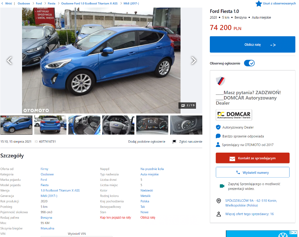Viewport: 299px width, 237px height.
Task: Click the listing ID 6077416731
Action: pyautogui.click(x=47, y=142)
